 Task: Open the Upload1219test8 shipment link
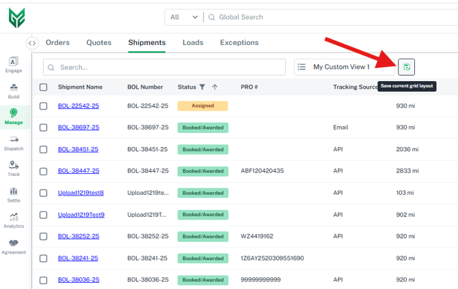click(x=81, y=193)
